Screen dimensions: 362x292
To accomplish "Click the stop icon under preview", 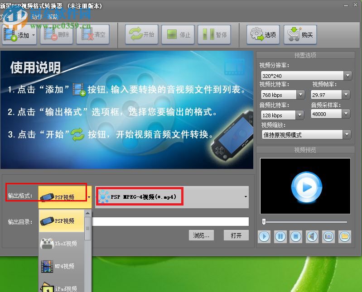I will coord(296,236).
